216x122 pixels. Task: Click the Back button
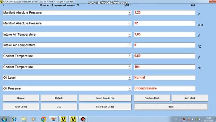click(171, 107)
